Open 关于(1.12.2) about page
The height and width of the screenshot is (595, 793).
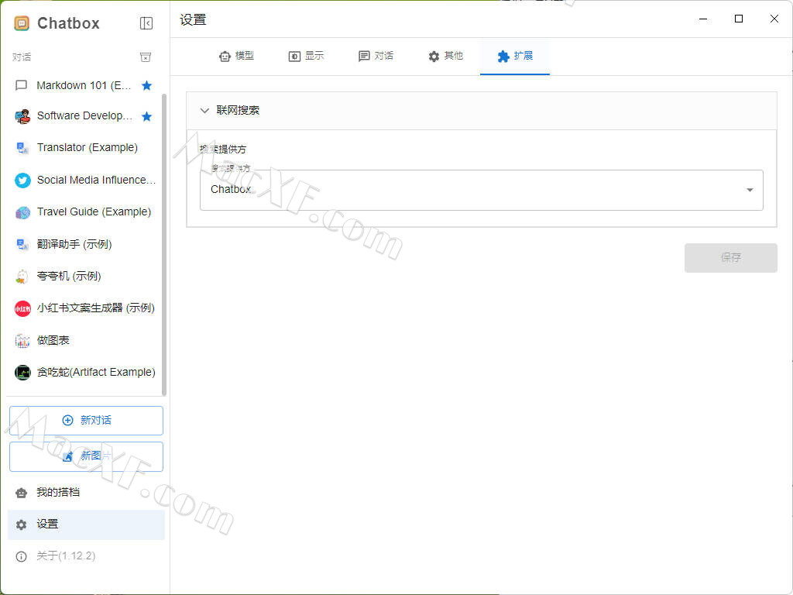tap(86, 556)
